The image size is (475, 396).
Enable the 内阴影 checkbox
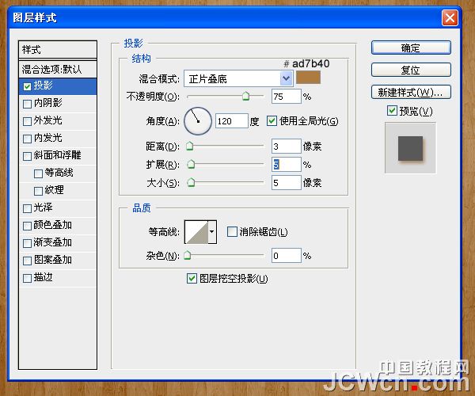pos(27,104)
